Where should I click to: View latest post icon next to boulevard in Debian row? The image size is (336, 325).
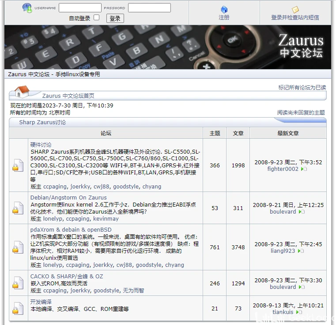(x=302, y=212)
